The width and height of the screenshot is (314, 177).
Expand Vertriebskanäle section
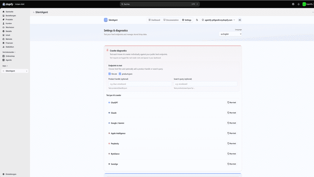[x=9, y=52]
